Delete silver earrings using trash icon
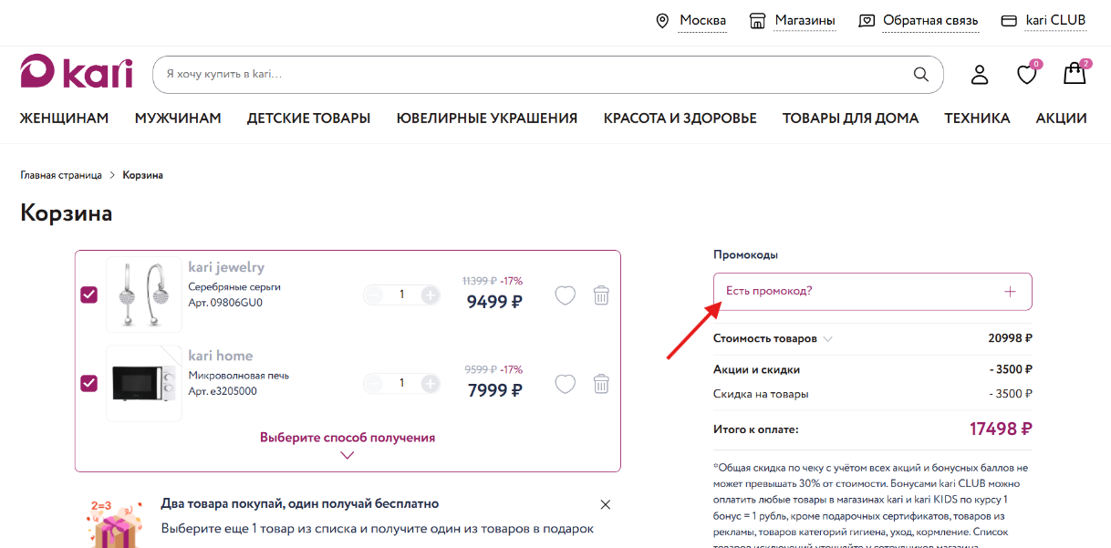1111x548 pixels. [601, 295]
